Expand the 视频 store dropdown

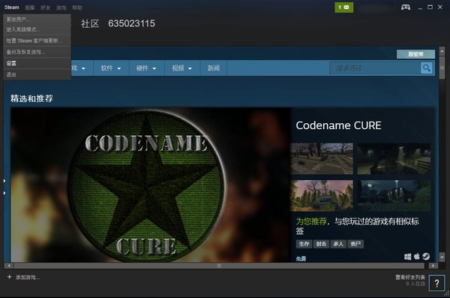click(181, 68)
